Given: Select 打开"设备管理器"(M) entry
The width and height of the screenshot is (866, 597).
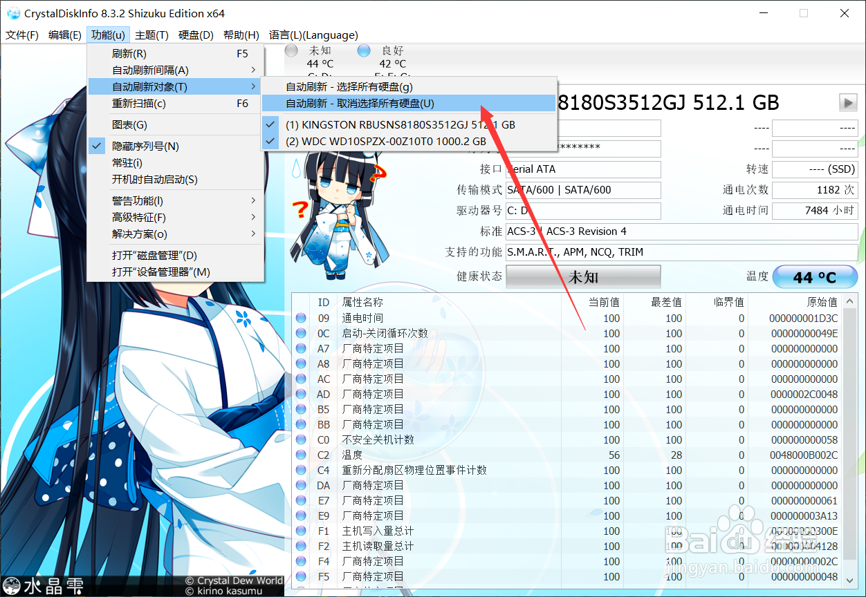Looking at the screenshot, I should 176,272.
